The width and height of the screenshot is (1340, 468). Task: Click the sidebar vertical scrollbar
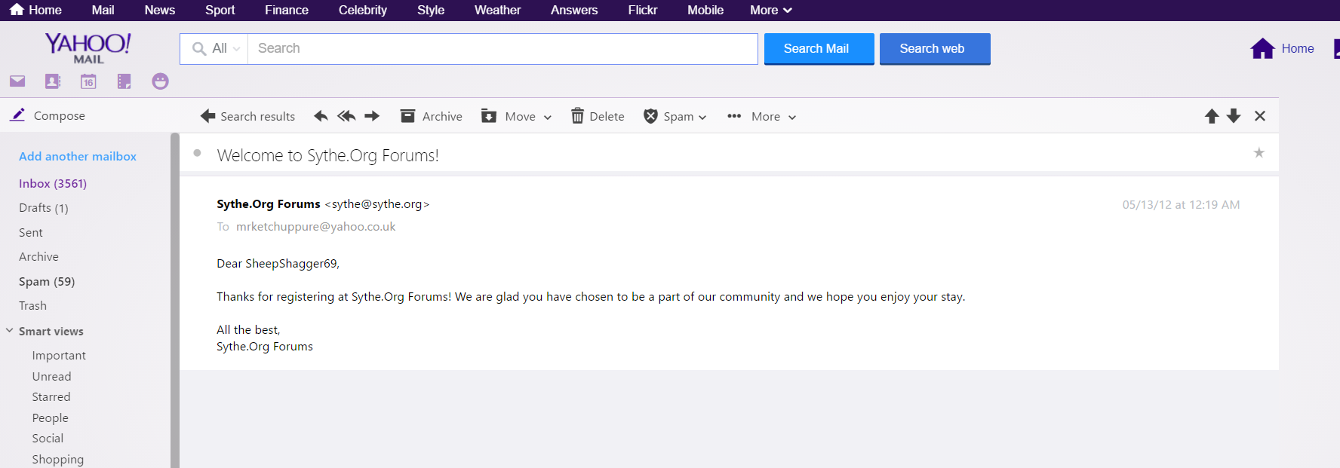(x=175, y=301)
